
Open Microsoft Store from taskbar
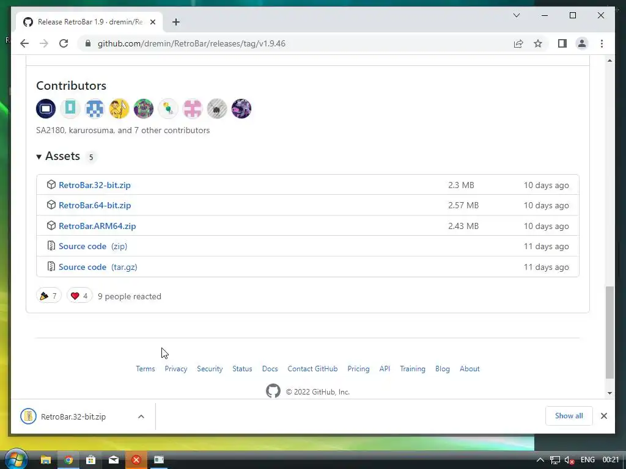90,460
